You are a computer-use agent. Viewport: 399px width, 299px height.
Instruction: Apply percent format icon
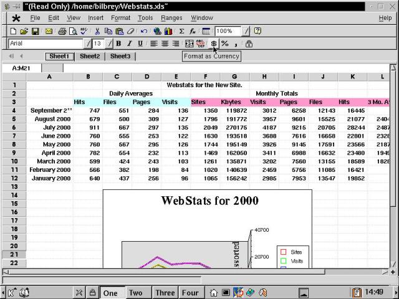[224, 44]
